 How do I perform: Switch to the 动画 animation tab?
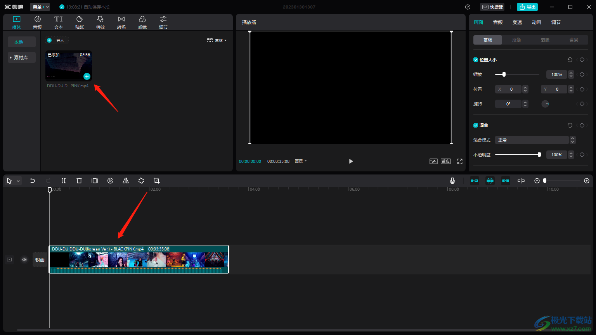click(x=537, y=22)
